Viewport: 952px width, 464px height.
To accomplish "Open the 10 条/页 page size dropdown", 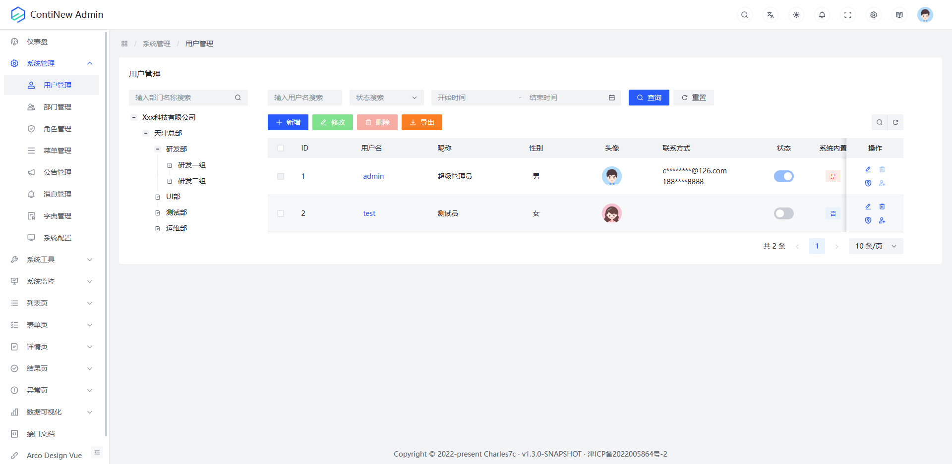I will 876,246.
